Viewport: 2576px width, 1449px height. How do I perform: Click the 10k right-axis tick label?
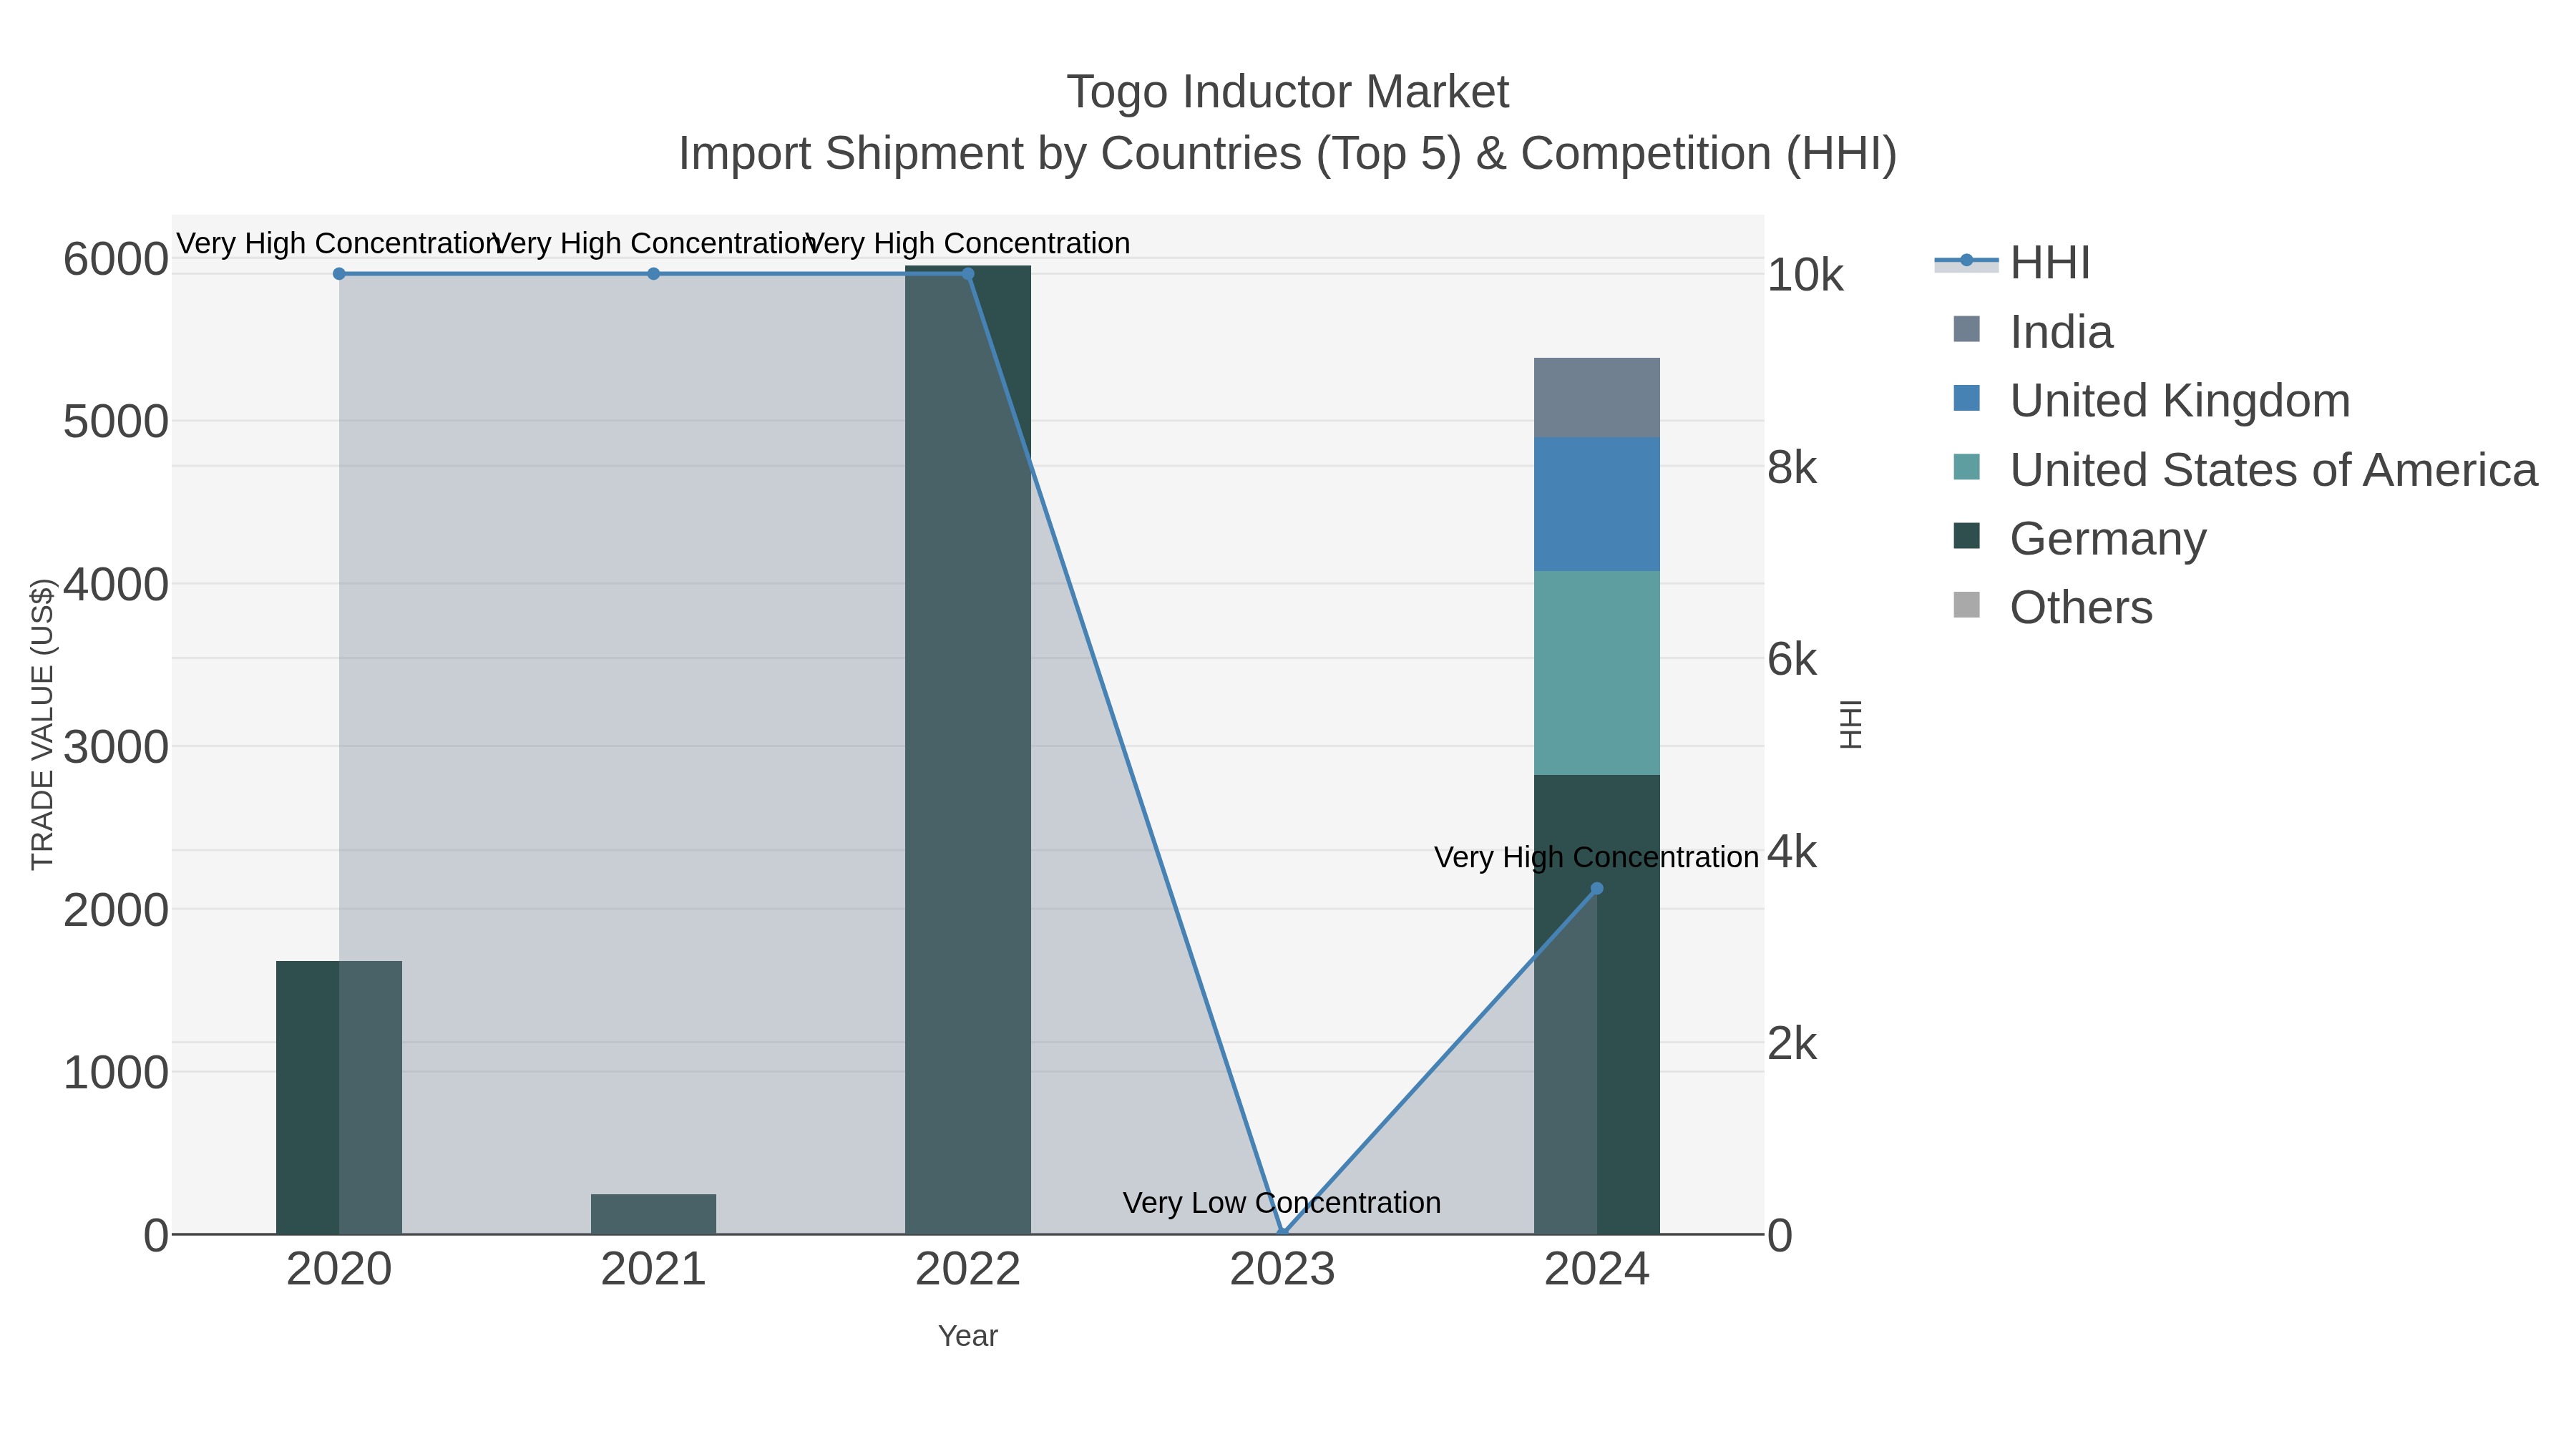pos(1805,275)
